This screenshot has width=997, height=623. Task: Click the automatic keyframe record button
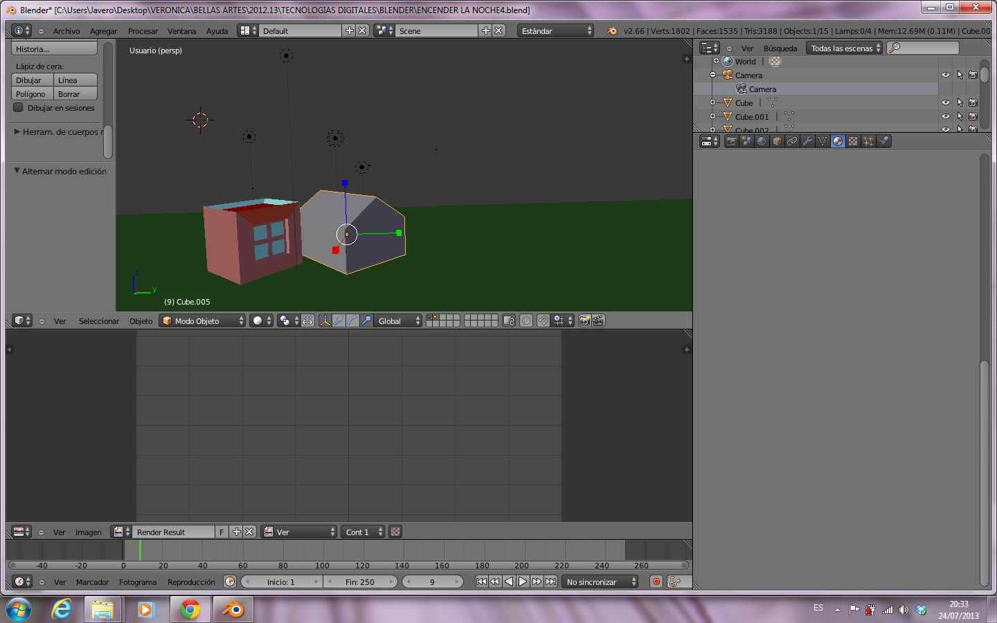click(x=656, y=581)
